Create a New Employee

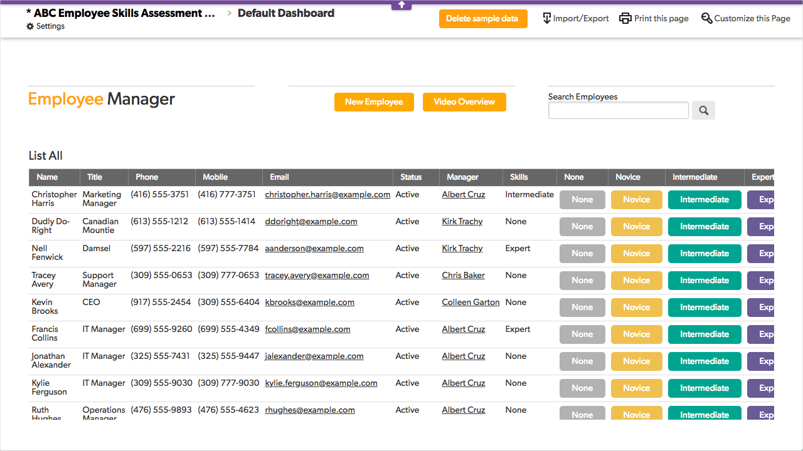pos(374,102)
